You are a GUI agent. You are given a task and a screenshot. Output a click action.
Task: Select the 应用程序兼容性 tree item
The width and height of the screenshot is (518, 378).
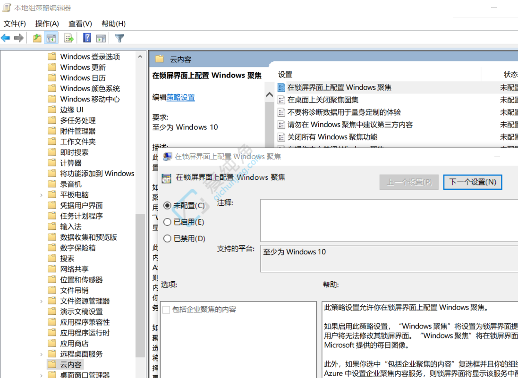click(x=85, y=322)
